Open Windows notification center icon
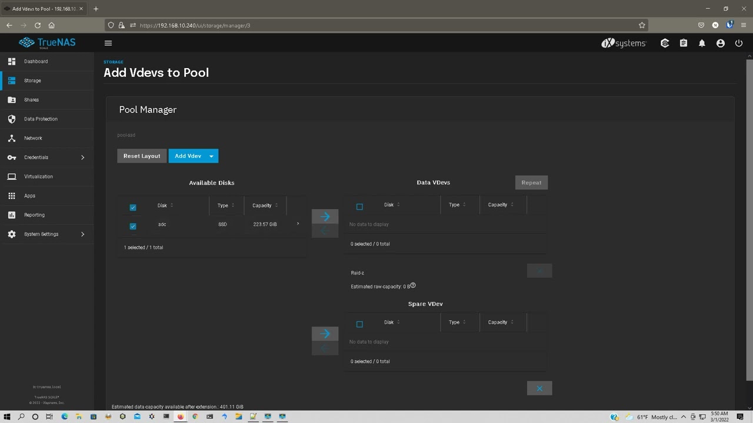This screenshot has height=423, width=753. tap(740, 417)
